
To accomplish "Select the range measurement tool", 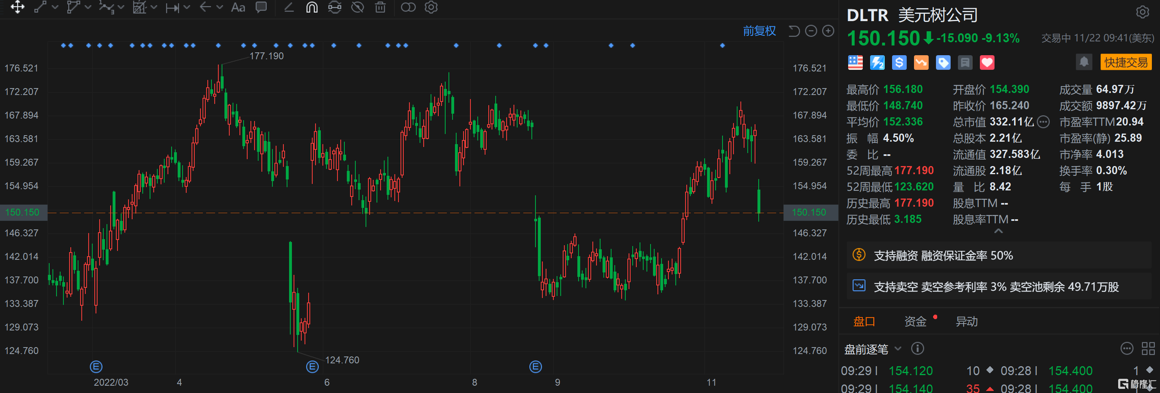I will pos(172,8).
